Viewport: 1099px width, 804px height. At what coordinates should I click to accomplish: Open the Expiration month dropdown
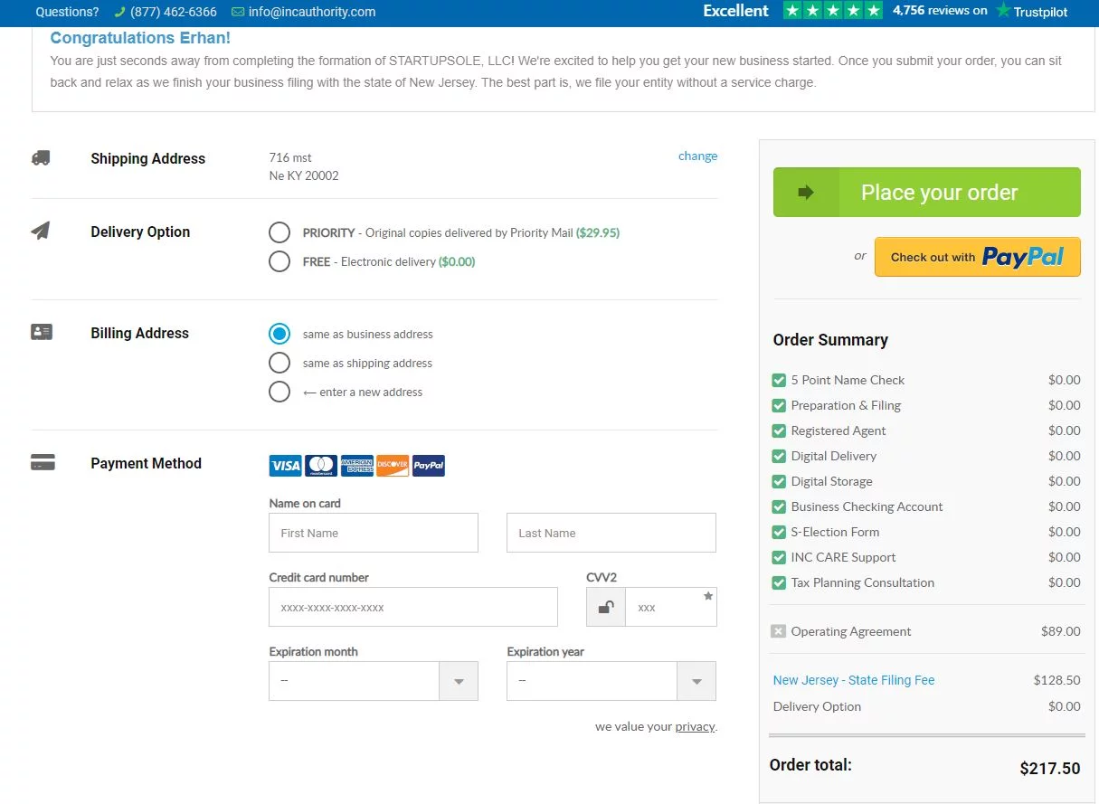[x=373, y=681]
